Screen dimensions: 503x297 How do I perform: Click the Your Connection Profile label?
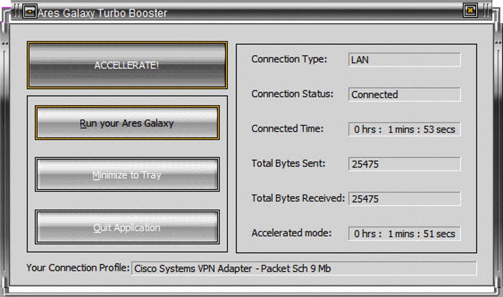[x=78, y=267]
